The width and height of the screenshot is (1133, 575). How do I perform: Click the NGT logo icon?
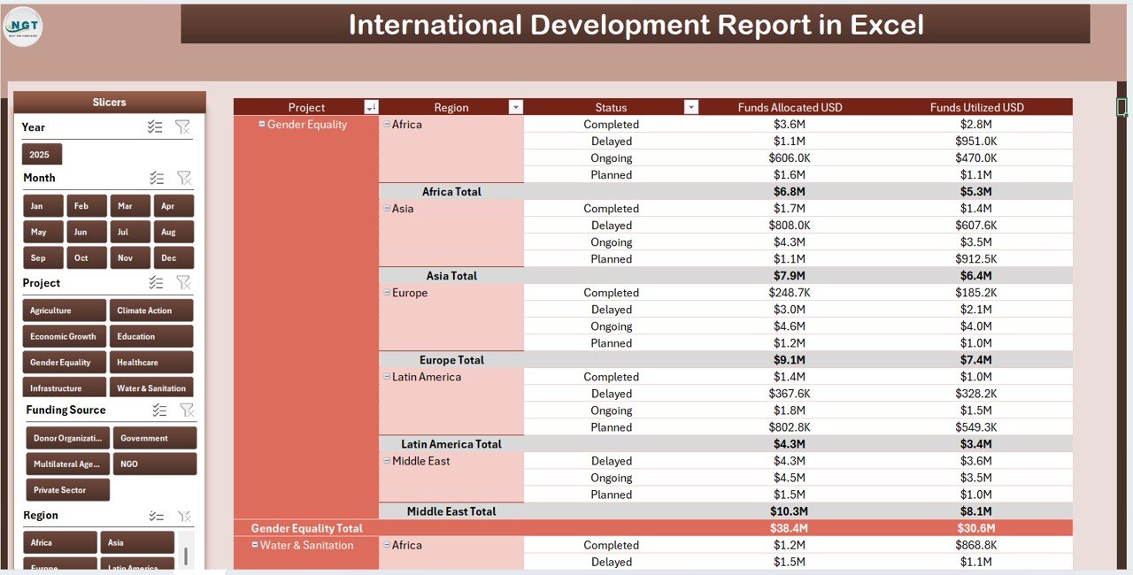[x=22, y=27]
